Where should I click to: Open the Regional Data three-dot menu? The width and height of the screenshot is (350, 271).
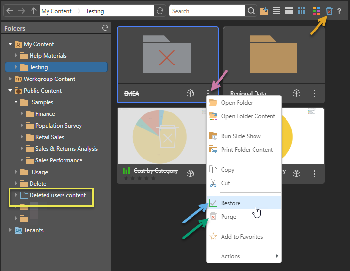(314, 93)
